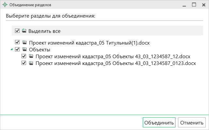Uncheck the 'Выделить все' checkbox

click(x=17, y=31)
